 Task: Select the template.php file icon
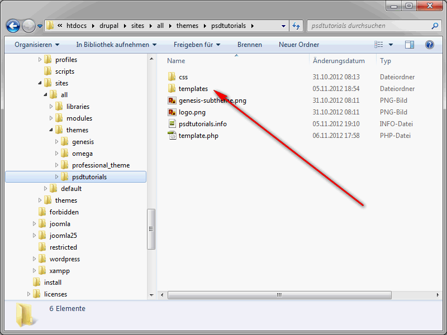click(x=172, y=136)
